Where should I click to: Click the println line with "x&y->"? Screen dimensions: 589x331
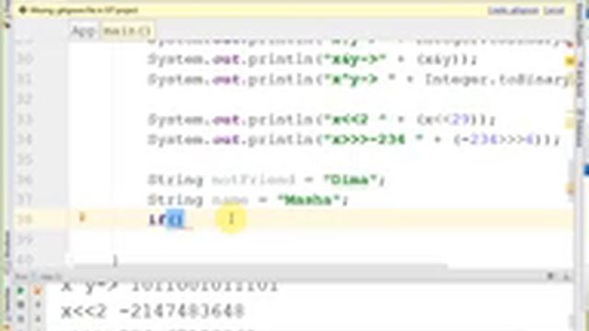312,59
